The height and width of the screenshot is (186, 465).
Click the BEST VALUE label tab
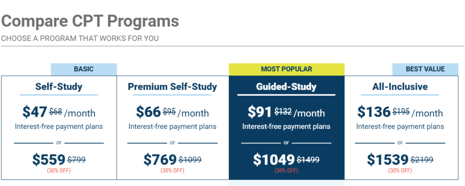click(x=425, y=69)
